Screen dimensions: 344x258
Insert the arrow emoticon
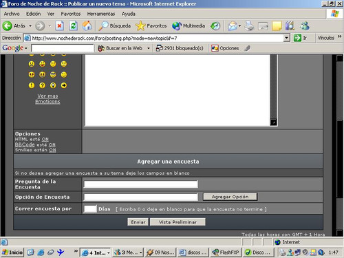(x=64, y=85)
